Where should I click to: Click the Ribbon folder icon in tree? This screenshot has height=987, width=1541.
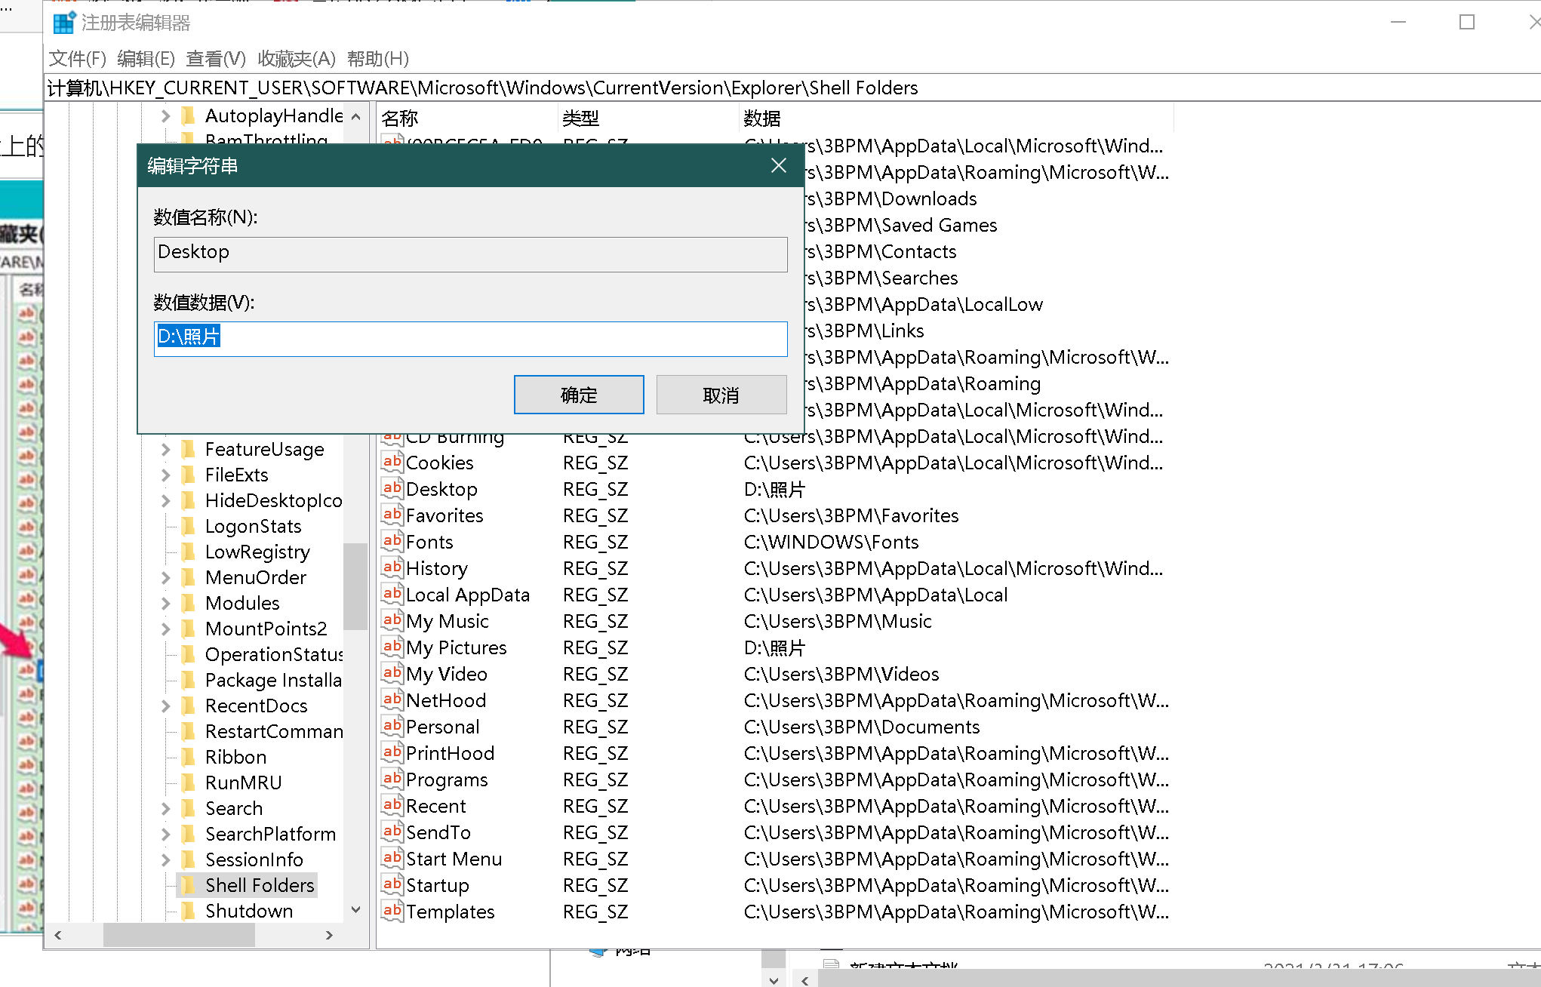pos(189,757)
